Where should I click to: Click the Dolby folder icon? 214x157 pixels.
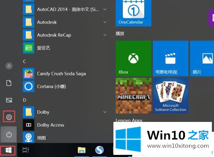29,112
